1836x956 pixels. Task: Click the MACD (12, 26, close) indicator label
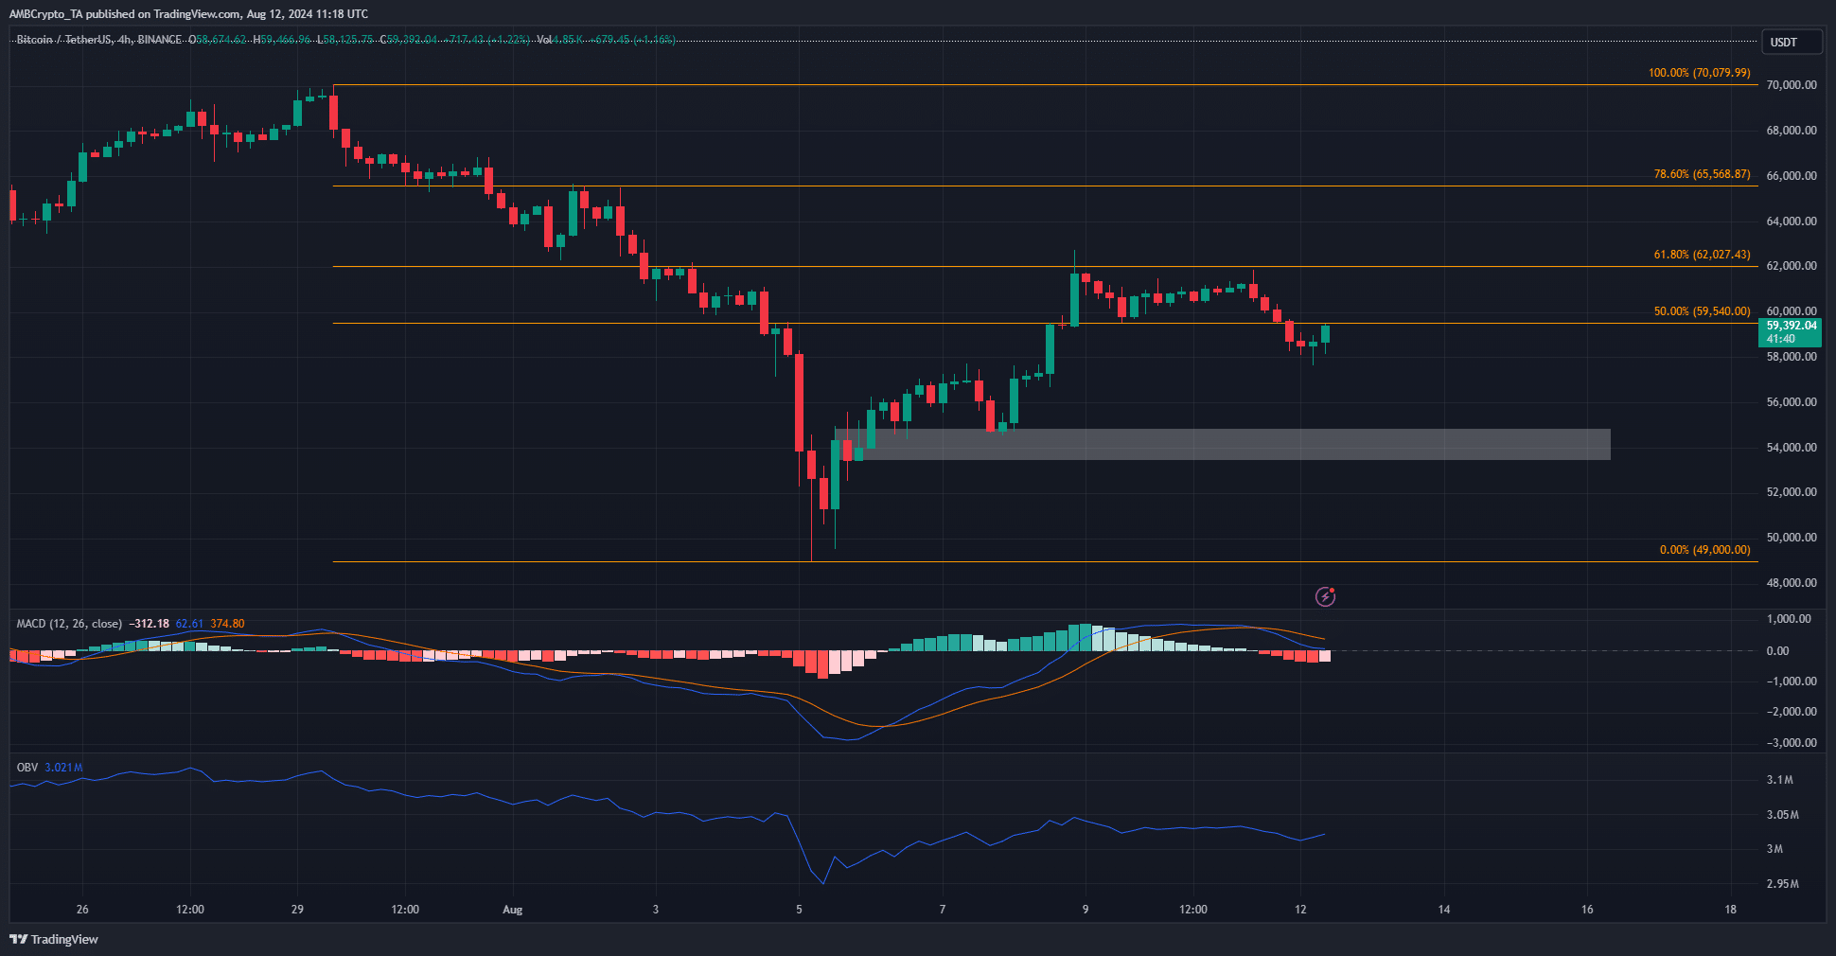tap(69, 624)
